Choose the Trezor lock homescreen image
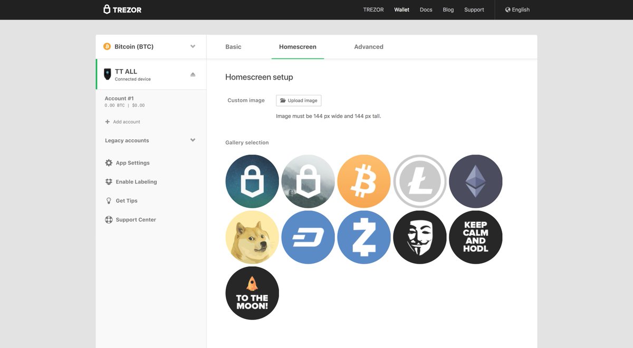Image resolution: width=633 pixels, height=348 pixels. pos(252,181)
